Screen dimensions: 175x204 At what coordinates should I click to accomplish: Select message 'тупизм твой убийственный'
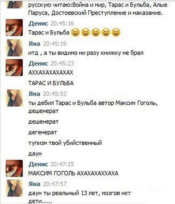point(65,143)
